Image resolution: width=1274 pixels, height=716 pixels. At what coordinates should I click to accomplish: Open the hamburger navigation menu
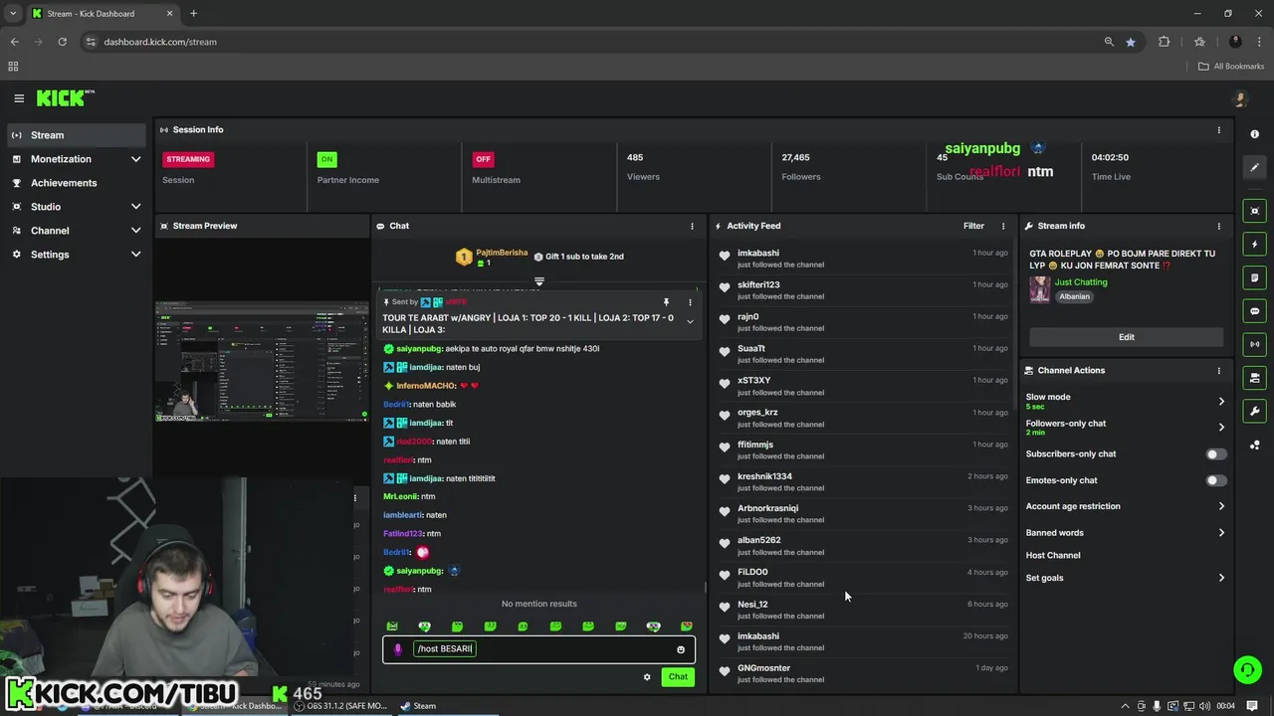pyautogui.click(x=19, y=98)
